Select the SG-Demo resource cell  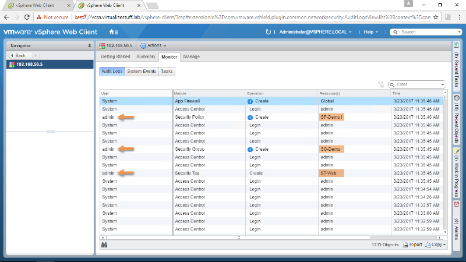331,150
